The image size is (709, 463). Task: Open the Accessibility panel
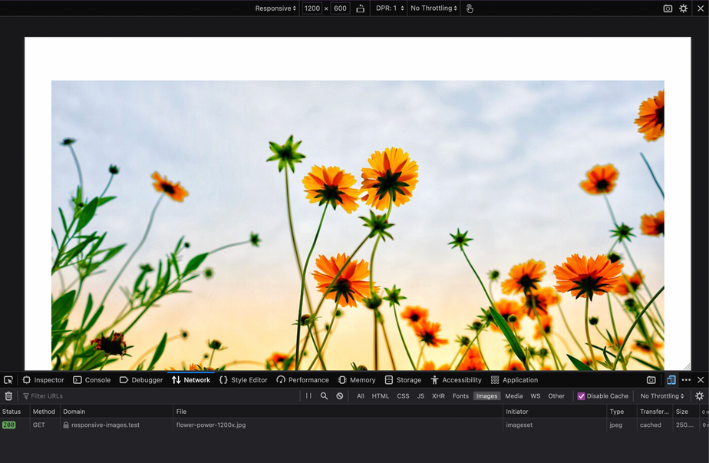(x=457, y=379)
